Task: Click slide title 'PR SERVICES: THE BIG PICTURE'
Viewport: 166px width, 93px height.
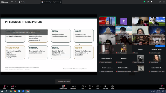Action: pyautogui.click(x=24, y=22)
